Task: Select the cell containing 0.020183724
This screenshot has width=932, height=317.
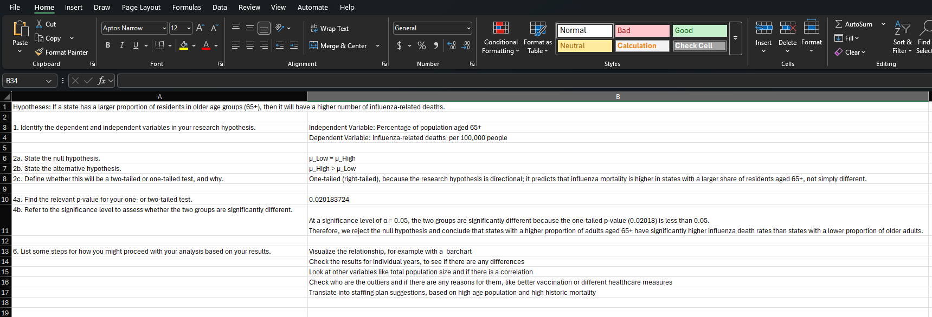Action: [618, 199]
